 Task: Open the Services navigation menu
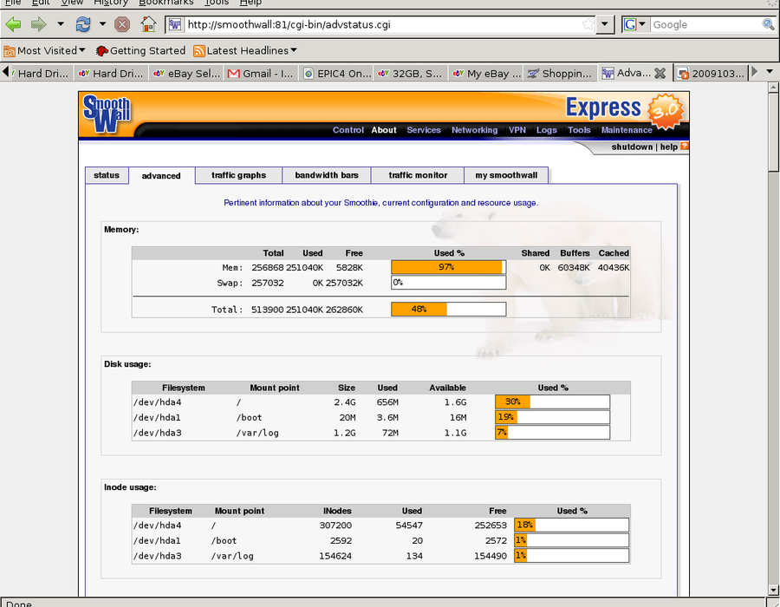(424, 130)
